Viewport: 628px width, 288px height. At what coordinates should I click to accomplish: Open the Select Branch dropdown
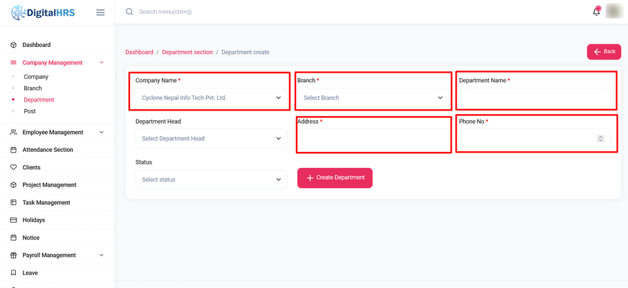pos(373,98)
